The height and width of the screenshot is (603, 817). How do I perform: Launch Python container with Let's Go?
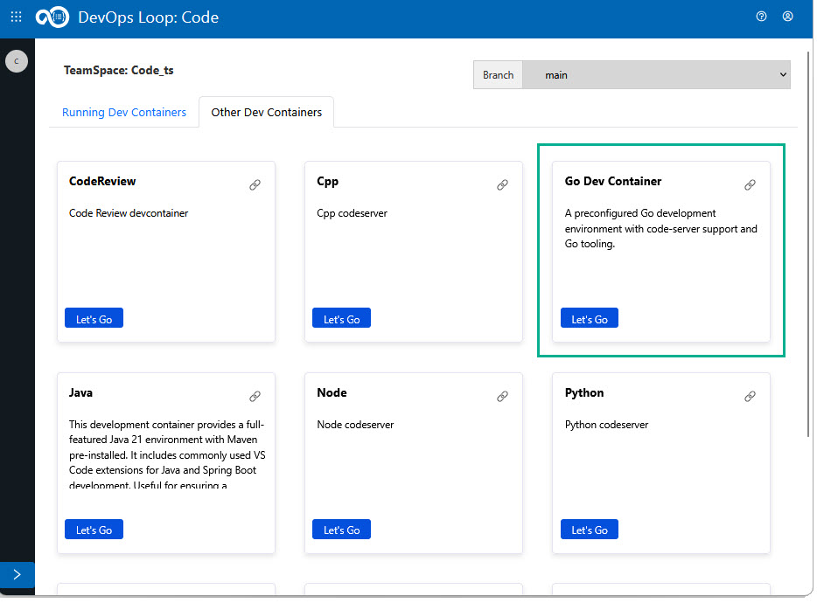[589, 530]
